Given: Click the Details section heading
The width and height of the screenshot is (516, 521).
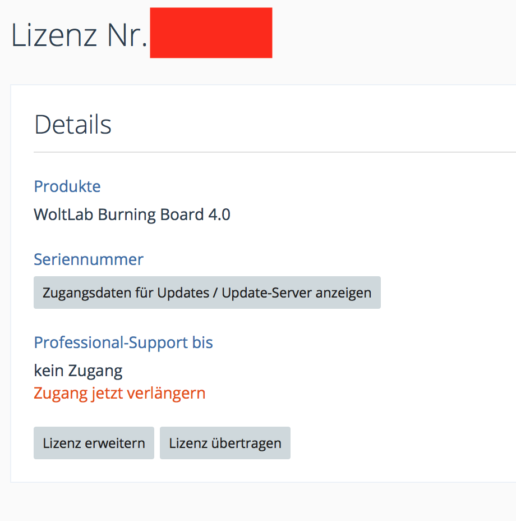Looking at the screenshot, I should point(73,124).
